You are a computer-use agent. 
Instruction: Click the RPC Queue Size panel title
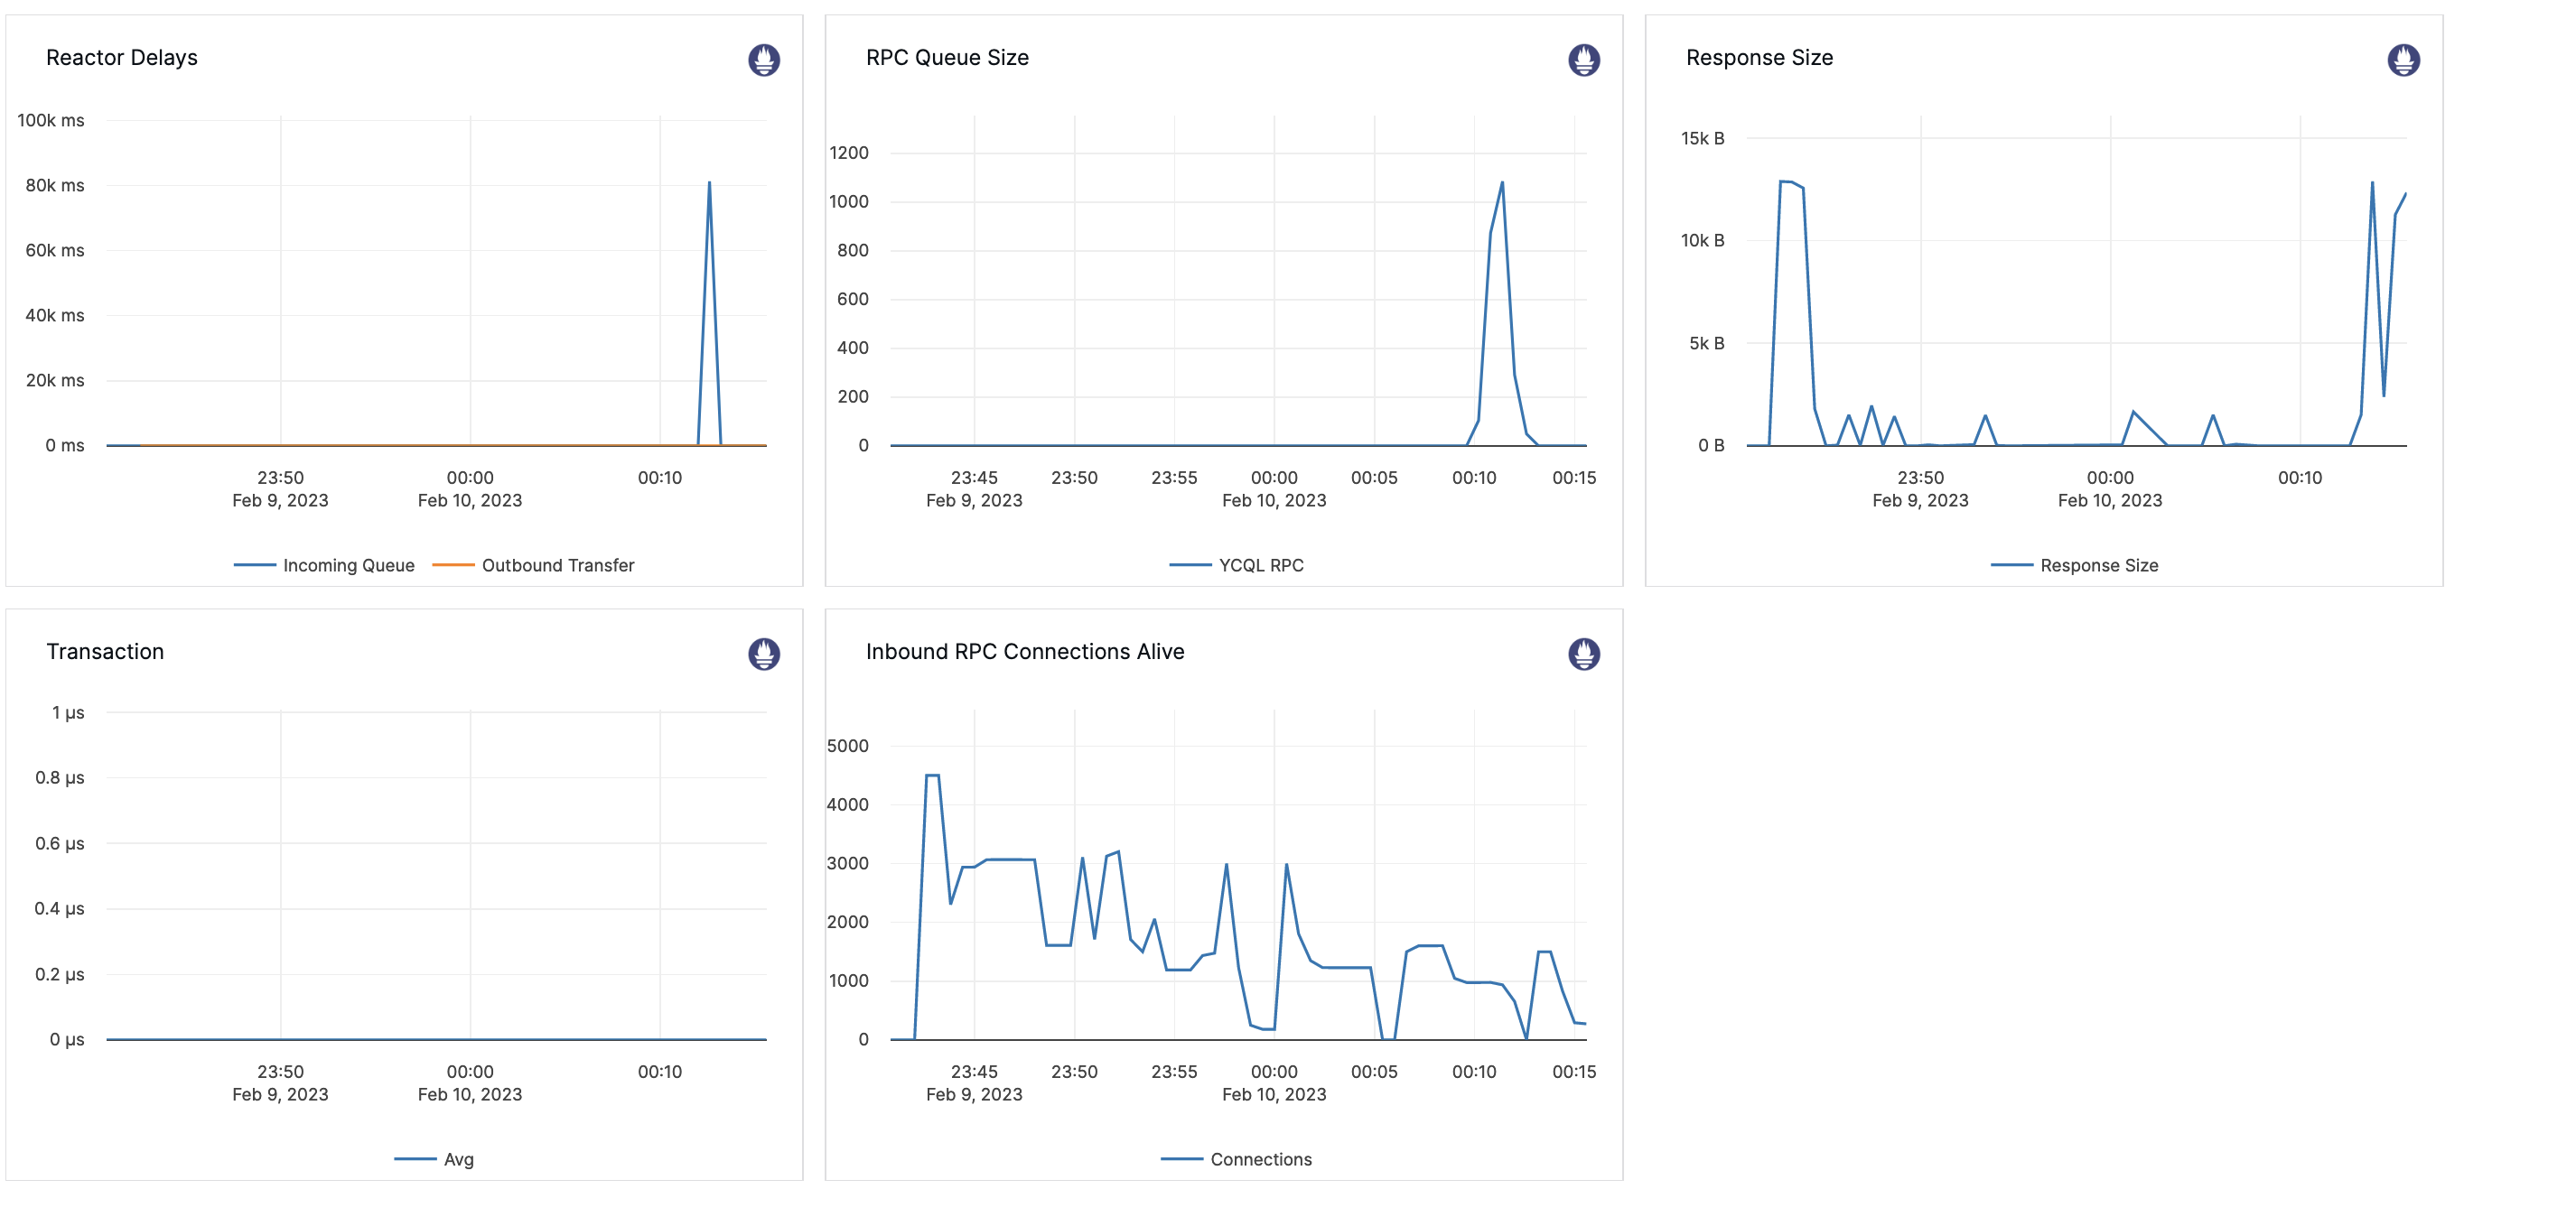947,58
